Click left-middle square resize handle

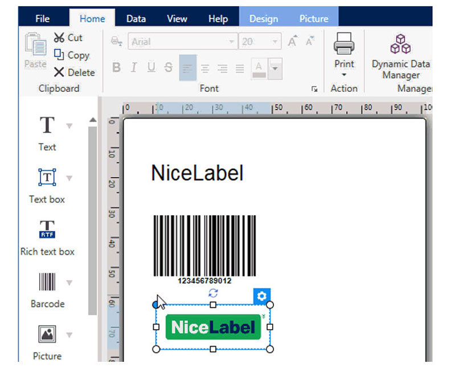(x=156, y=327)
